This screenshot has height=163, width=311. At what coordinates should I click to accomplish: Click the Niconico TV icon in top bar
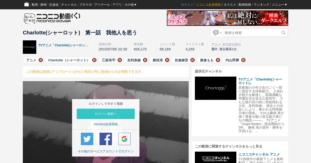click(26, 4)
